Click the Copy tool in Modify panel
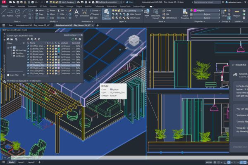 point(39,14)
